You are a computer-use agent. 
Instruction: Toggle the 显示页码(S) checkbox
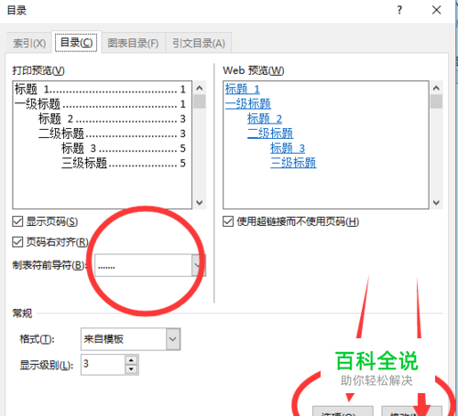17,221
